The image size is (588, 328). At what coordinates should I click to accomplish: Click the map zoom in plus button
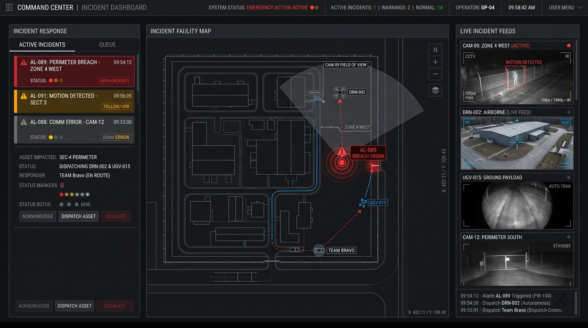click(435, 62)
